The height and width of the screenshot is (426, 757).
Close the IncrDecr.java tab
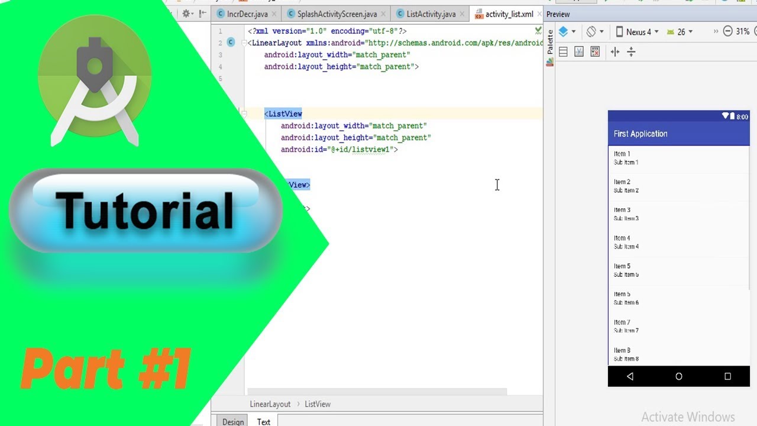(x=274, y=14)
